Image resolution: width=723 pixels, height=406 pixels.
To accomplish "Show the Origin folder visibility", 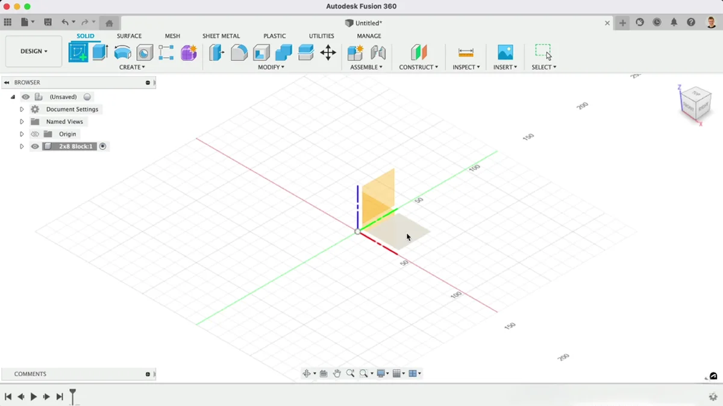I will (35, 134).
